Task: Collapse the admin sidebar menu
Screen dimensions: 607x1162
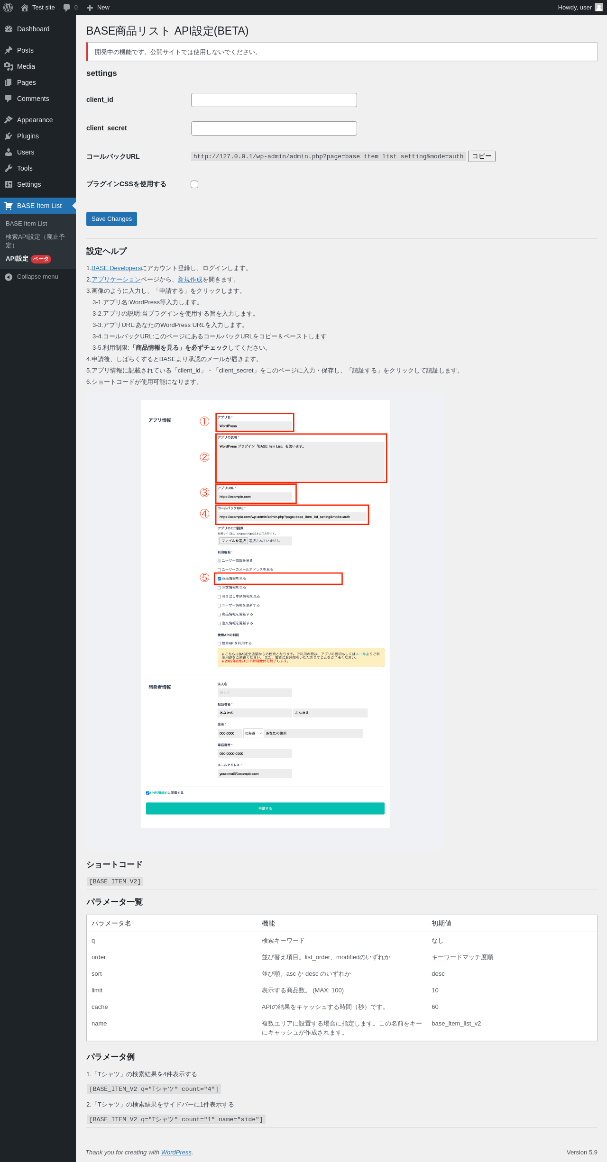Action: pos(38,277)
